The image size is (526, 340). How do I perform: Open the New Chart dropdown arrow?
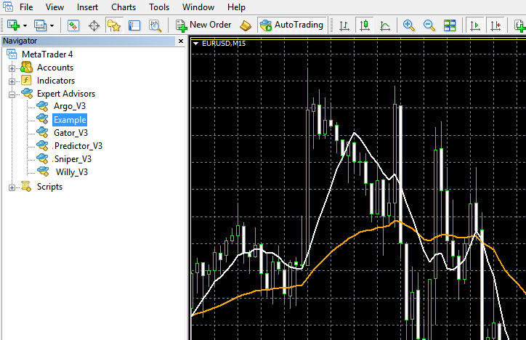(25, 26)
